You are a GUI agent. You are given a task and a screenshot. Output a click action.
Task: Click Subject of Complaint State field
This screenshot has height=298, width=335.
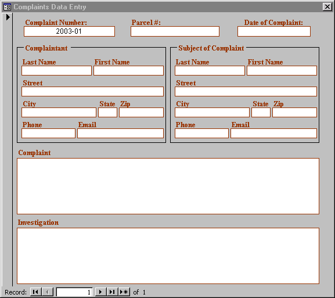click(261, 113)
